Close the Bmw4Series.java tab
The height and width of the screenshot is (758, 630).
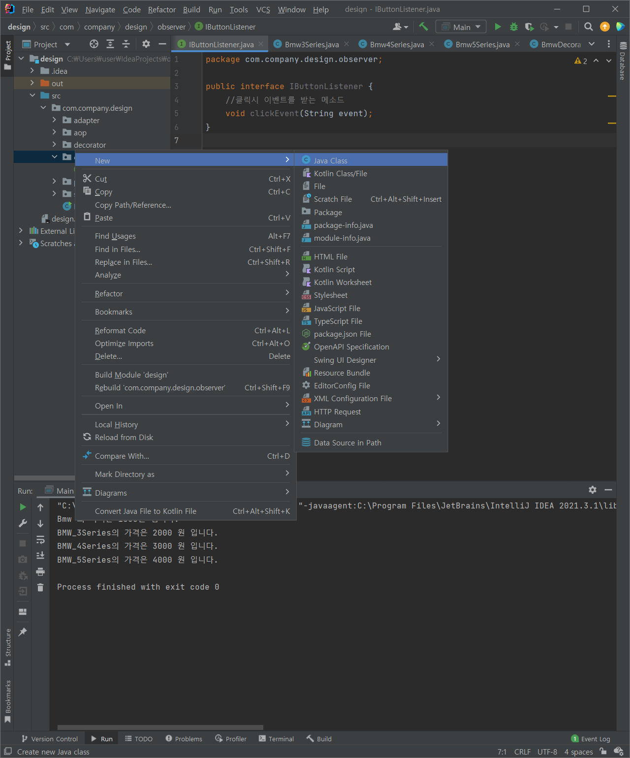pyautogui.click(x=432, y=44)
